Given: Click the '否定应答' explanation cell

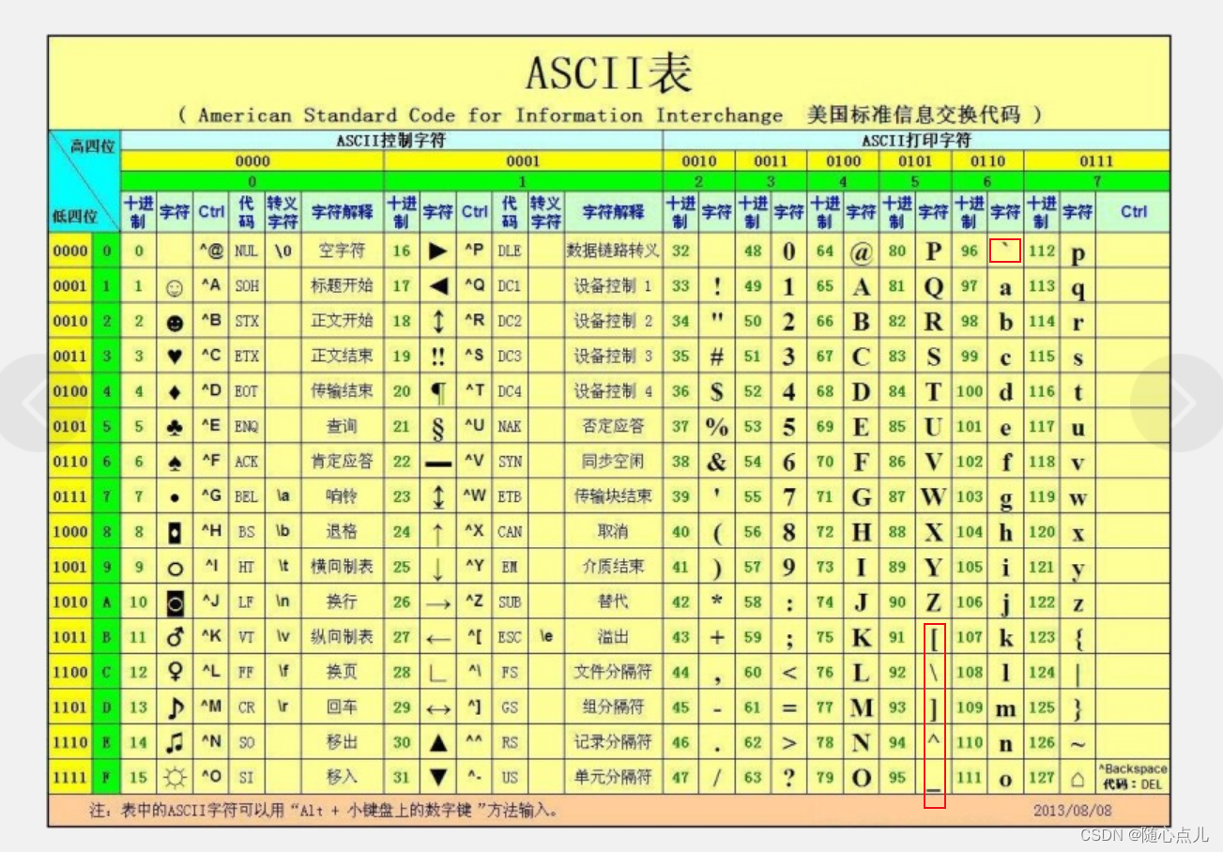Looking at the screenshot, I should (613, 426).
